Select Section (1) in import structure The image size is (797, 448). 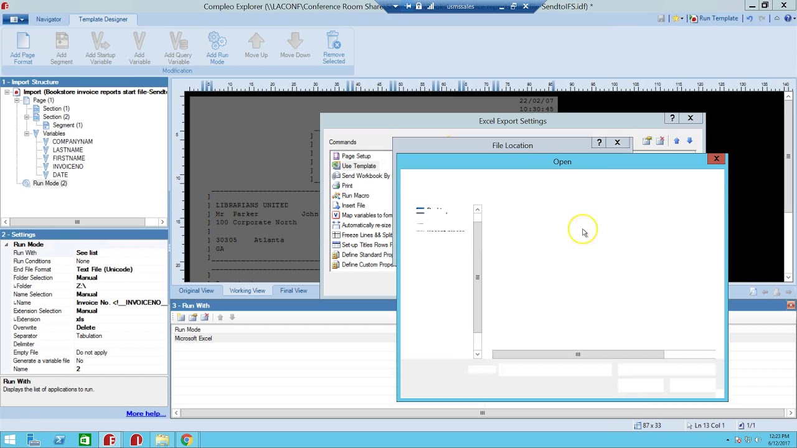pyautogui.click(x=56, y=109)
